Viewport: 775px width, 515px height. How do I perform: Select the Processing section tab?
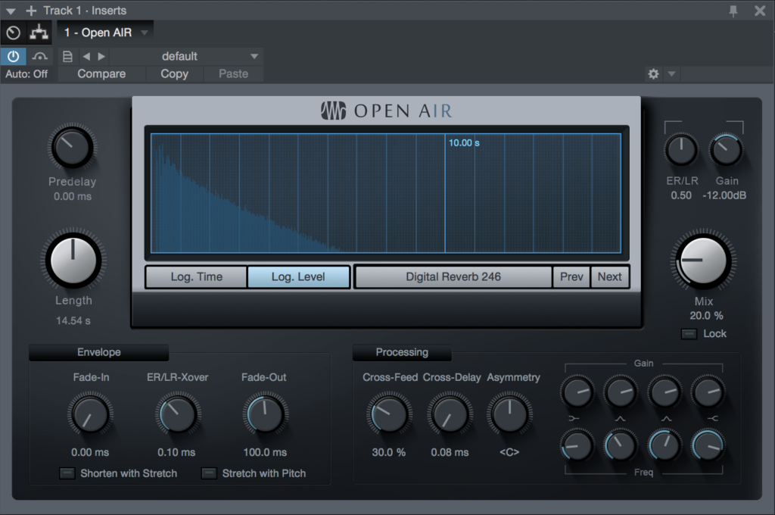402,352
